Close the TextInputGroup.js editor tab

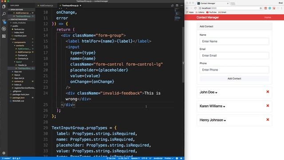[80, 6]
